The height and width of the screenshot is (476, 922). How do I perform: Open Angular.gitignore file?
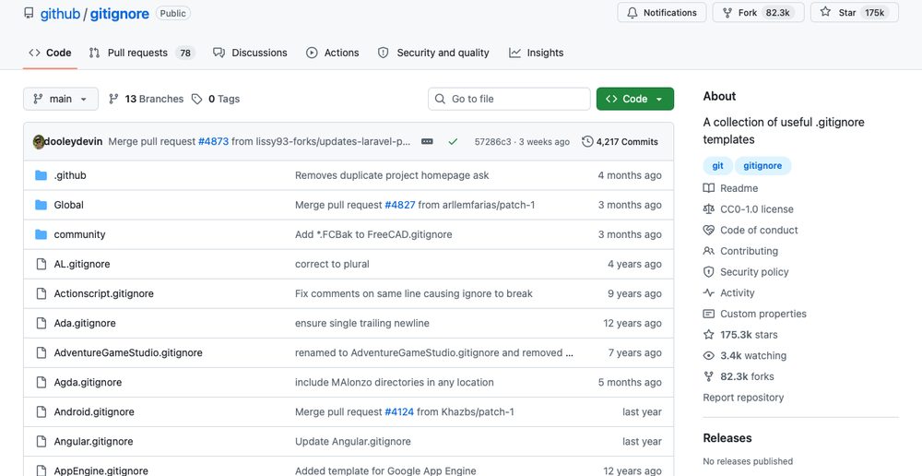pyautogui.click(x=93, y=441)
